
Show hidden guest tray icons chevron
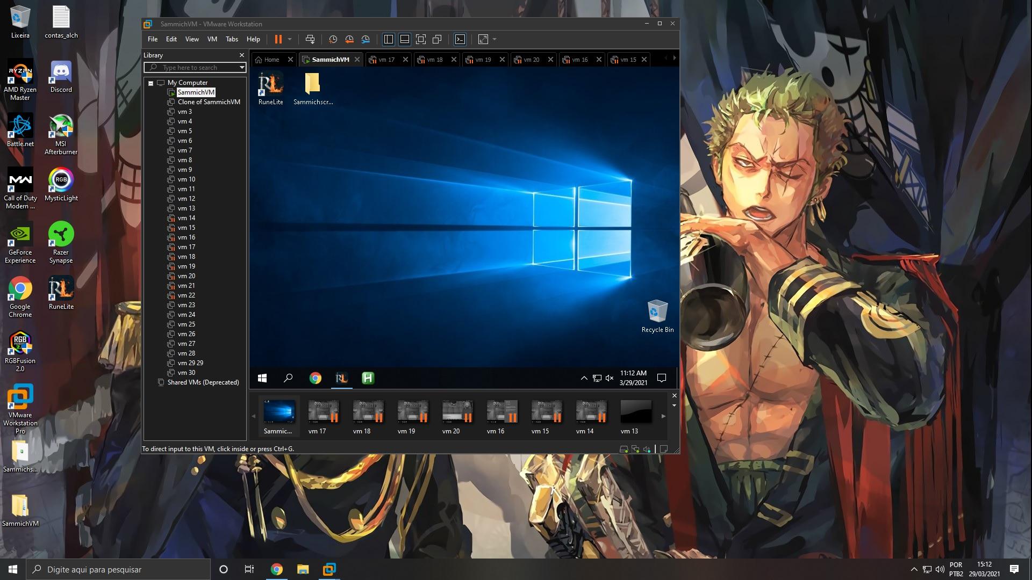pyautogui.click(x=584, y=378)
